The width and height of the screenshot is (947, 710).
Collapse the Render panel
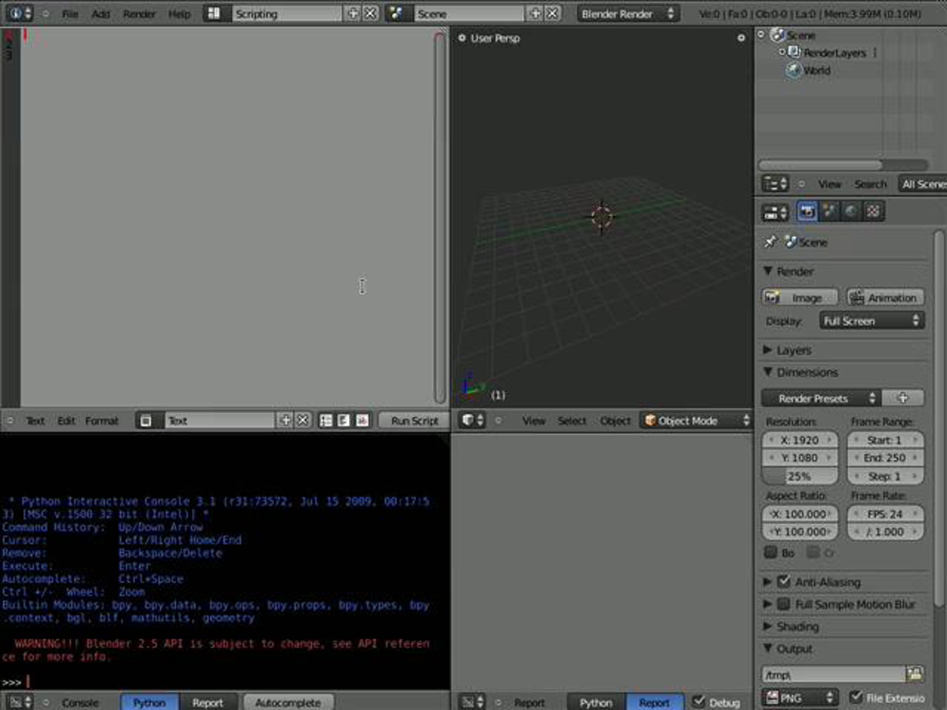[768, 271]
